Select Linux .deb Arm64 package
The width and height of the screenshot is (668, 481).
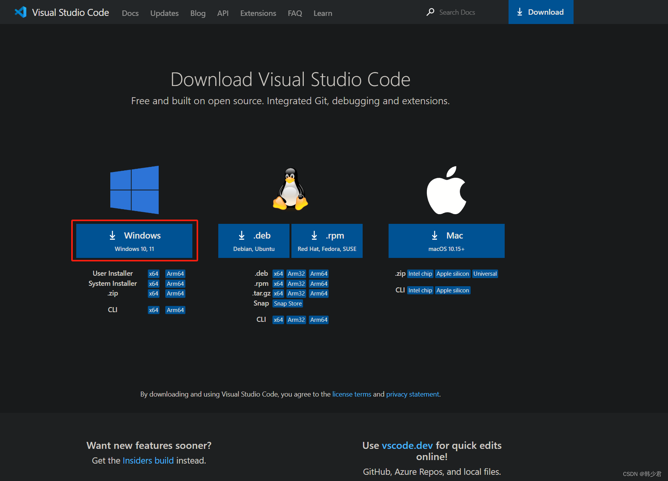(x=319, y=274)
